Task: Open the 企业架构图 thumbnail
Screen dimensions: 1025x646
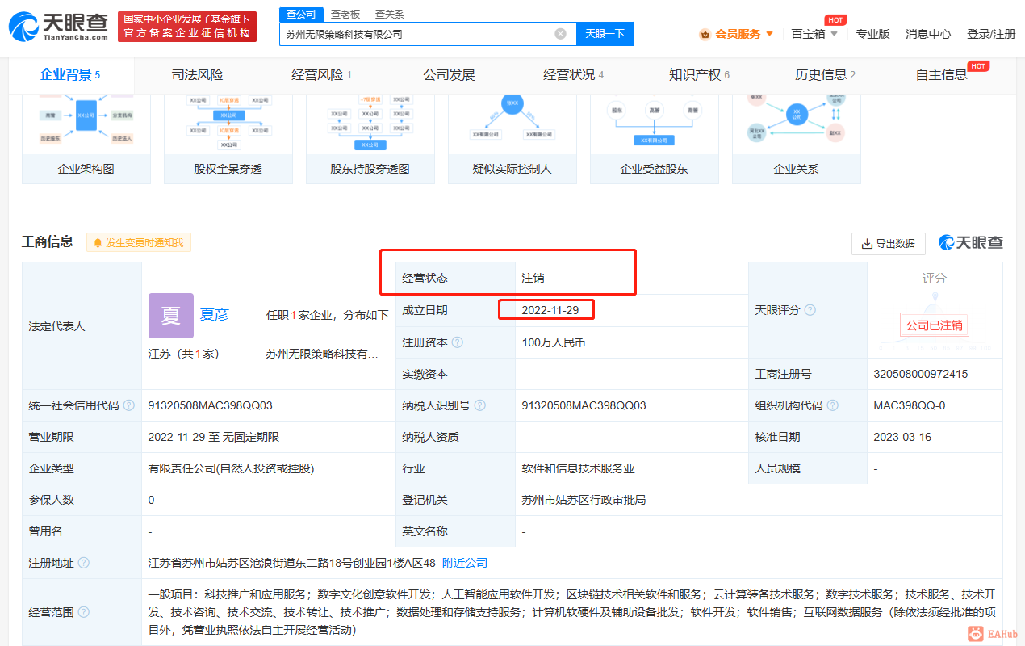Action: [86, 139]
